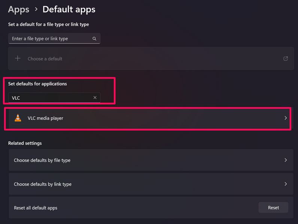
Task: Expand the VLC media player row chevron
Action: pos(286,118)
